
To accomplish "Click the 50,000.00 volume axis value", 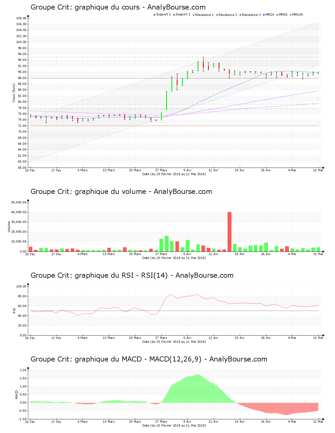I will (x=19, y=202).
